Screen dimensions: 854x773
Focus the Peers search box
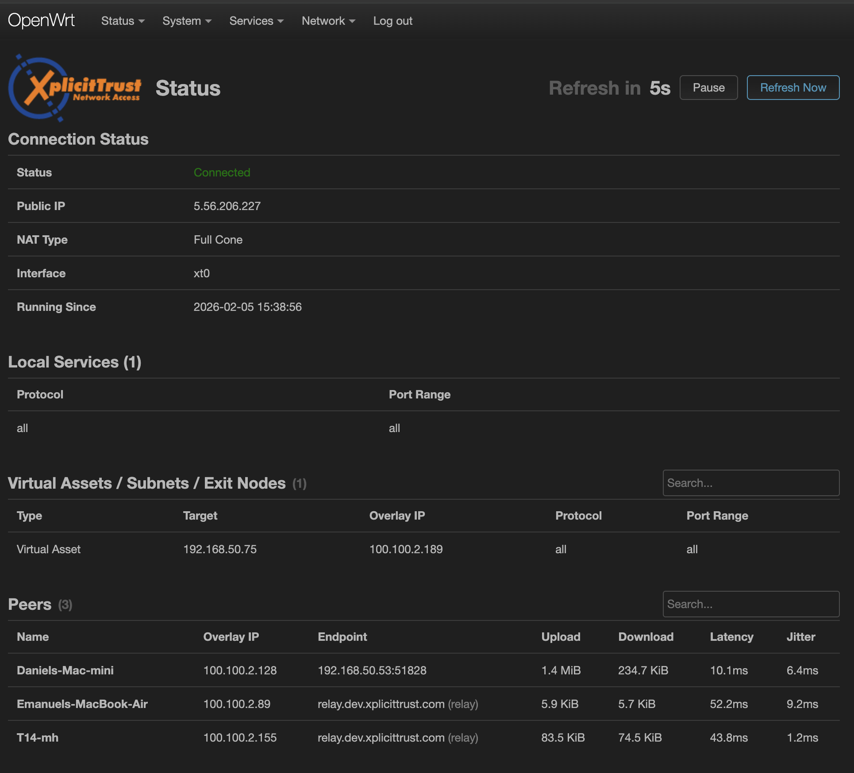(x=750, y=604)
